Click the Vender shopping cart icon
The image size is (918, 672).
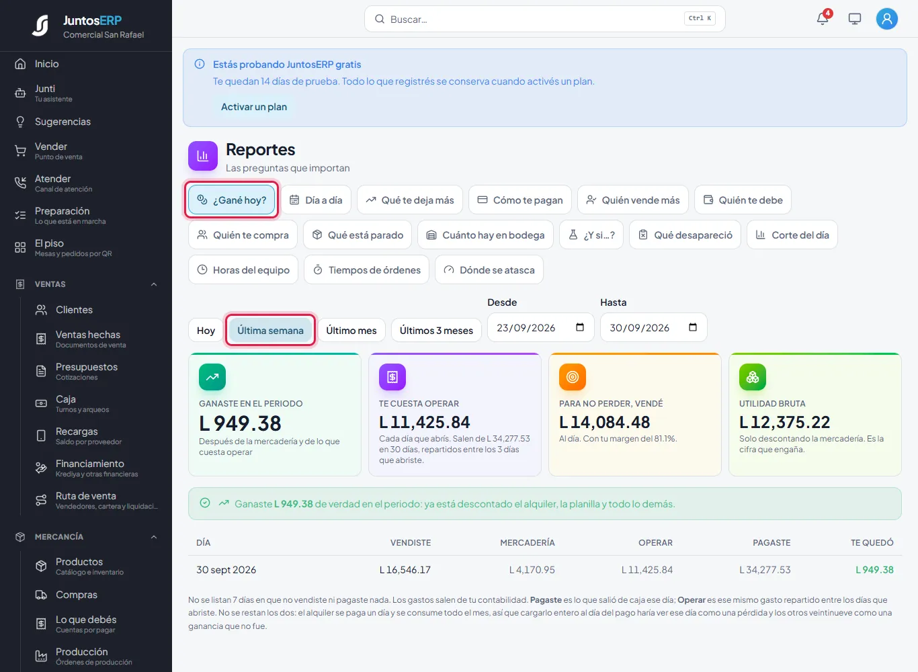[x=20, y=151]
